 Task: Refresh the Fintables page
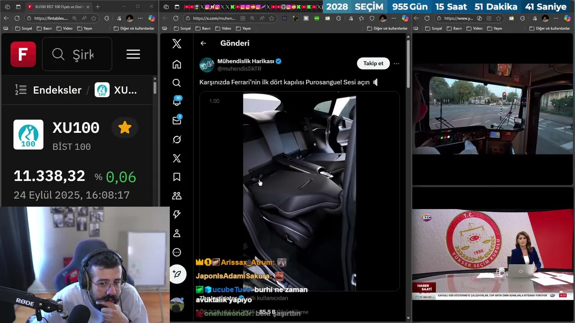(x=17, y=18)
